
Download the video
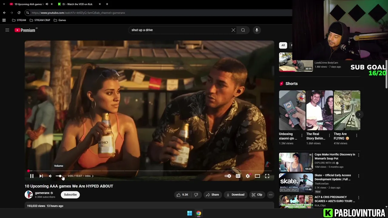pos(235,195)
